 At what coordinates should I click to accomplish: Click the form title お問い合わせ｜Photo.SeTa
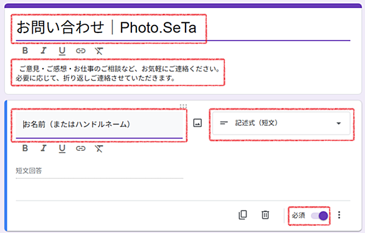(107, 27)
